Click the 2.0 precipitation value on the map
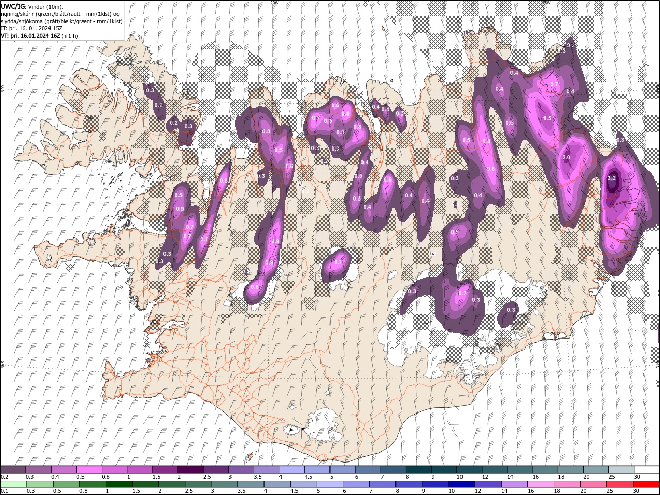The width and height of the screenshot is (660, 495). pos(566,157)
